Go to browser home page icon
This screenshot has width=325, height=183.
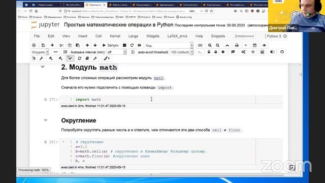coord(36,11)
